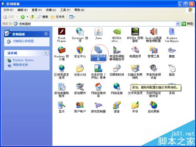
Task: Select 打印机和传真 icon
Action: click(98, 50)
